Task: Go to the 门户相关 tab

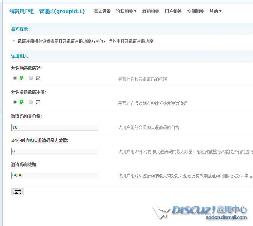Action: [173, 12]
